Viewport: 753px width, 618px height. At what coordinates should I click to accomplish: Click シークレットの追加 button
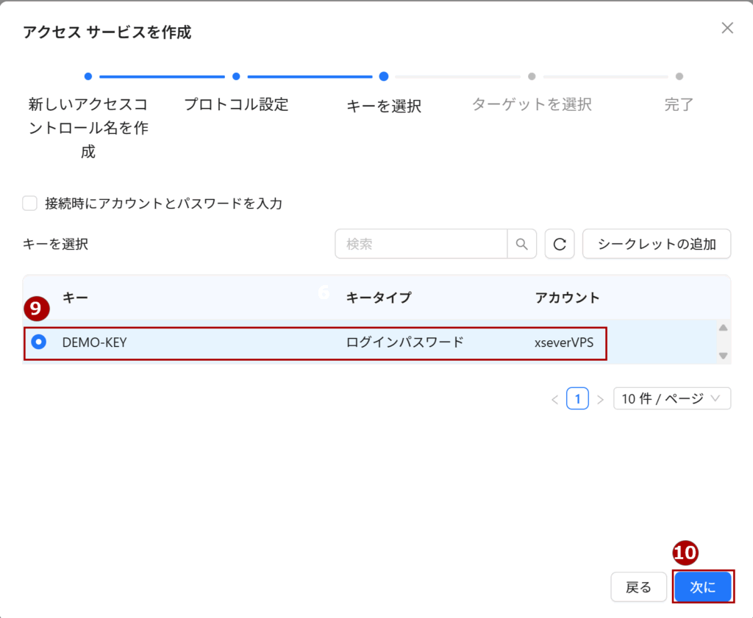pyautogui.click(x=657, y=244)
